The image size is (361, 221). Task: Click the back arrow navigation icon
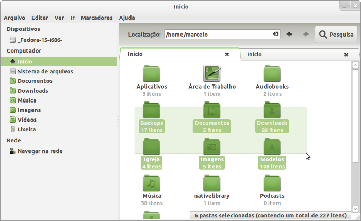tap(289, 35)
